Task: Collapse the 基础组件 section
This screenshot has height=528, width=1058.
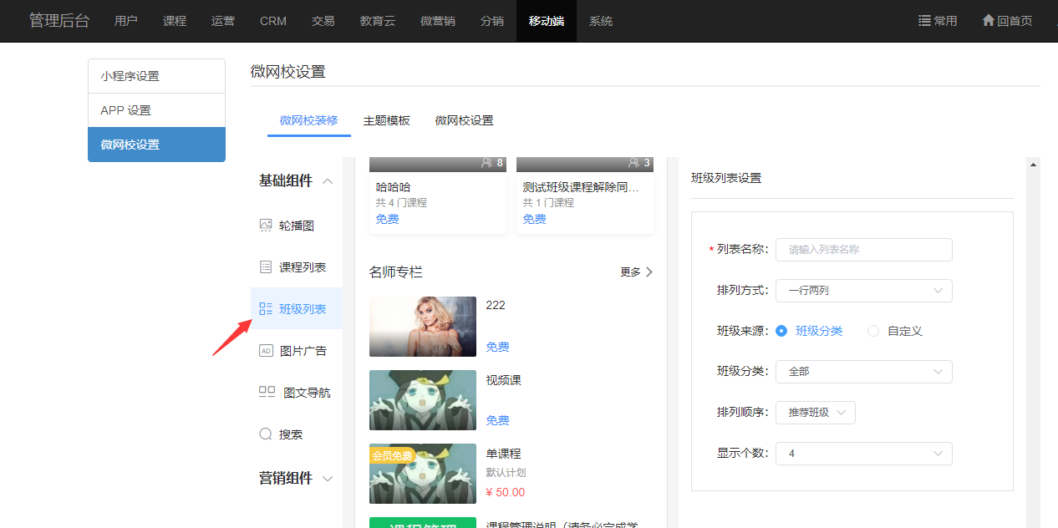Action: (328, 181)
